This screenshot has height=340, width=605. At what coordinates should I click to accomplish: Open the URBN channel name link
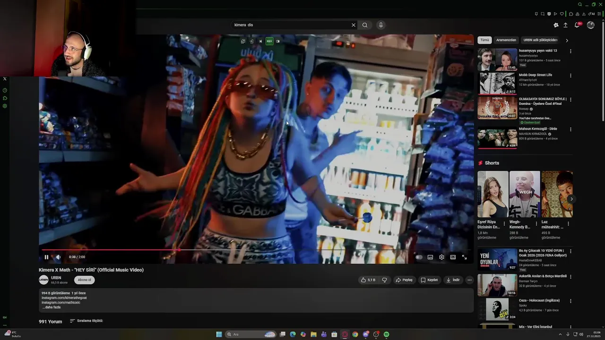click(x=56, y=278)
